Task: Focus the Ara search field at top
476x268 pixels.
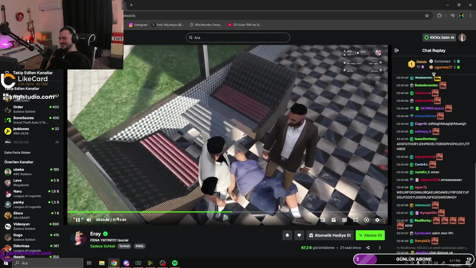Action: click(x=238, y=38)
